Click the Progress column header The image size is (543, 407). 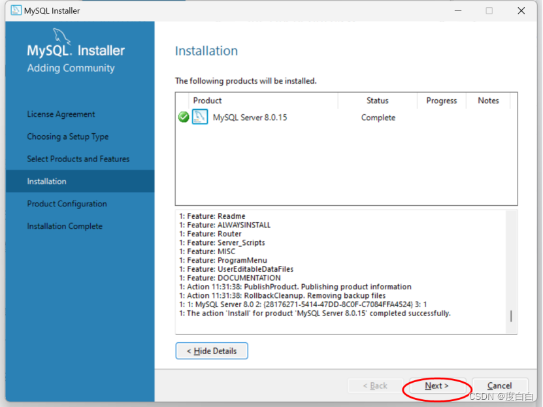tap(442, 101)
